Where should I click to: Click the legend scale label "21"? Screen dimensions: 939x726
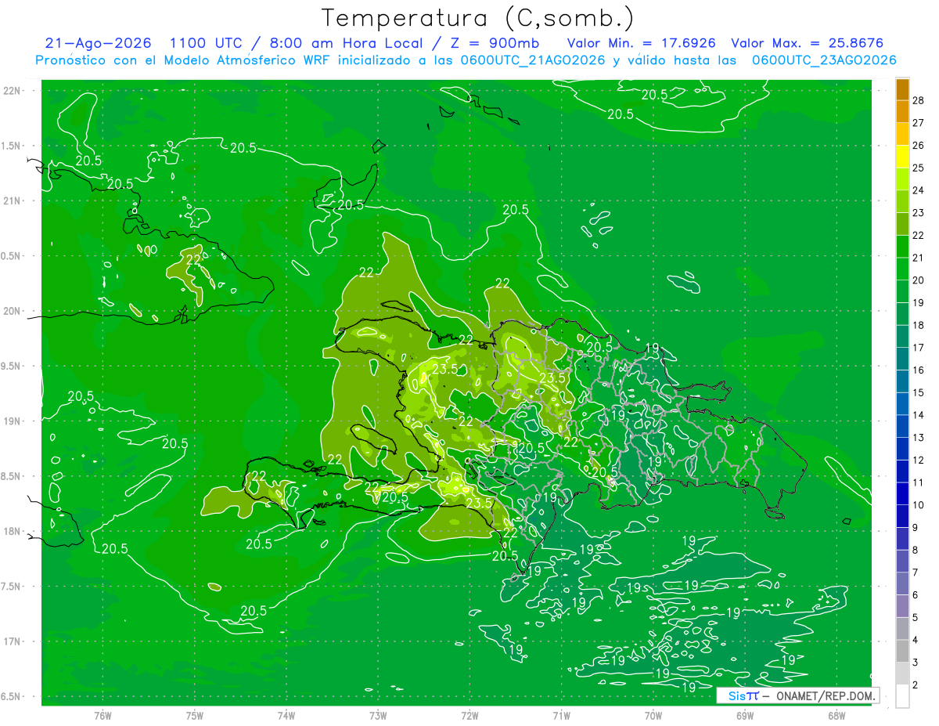point(919,258)
